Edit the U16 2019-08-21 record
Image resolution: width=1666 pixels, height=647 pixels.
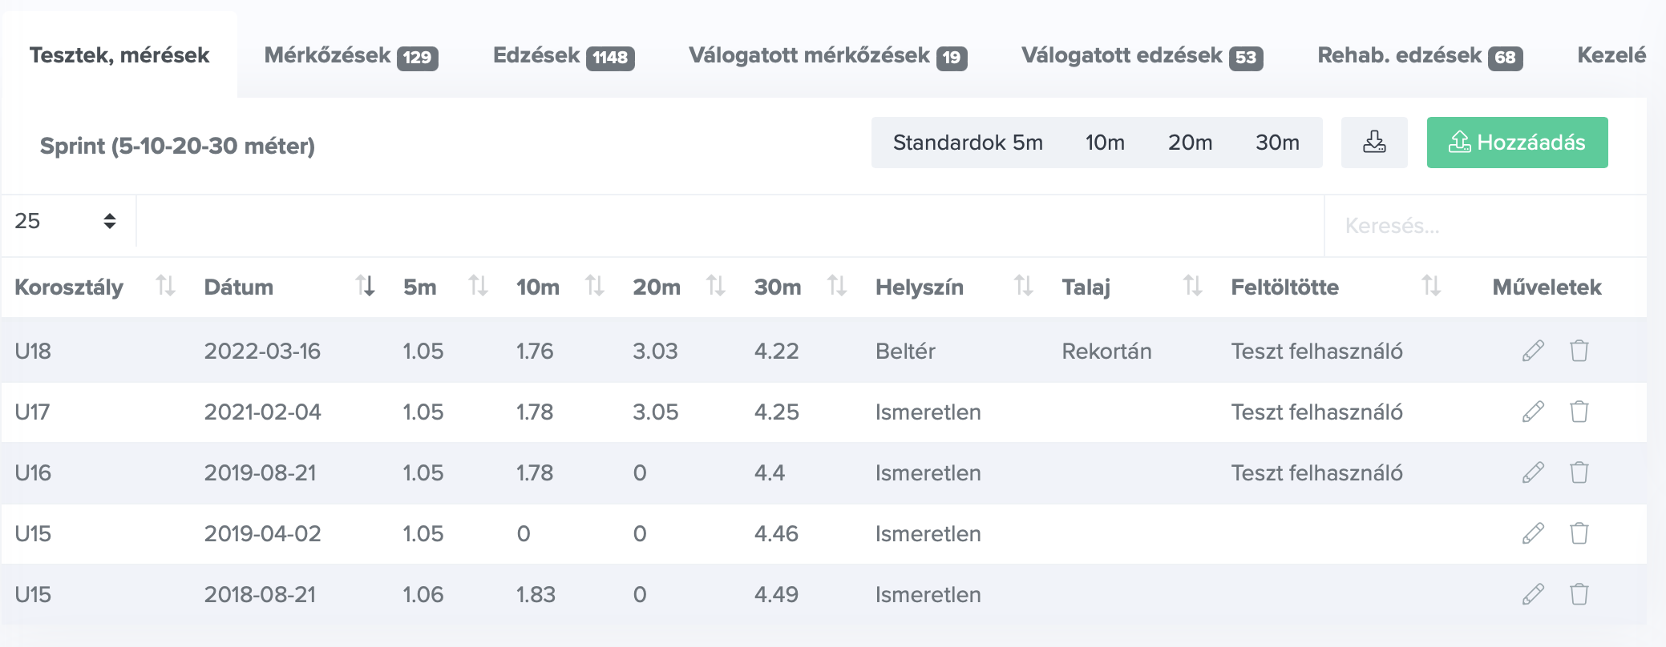coord(1533,472)
